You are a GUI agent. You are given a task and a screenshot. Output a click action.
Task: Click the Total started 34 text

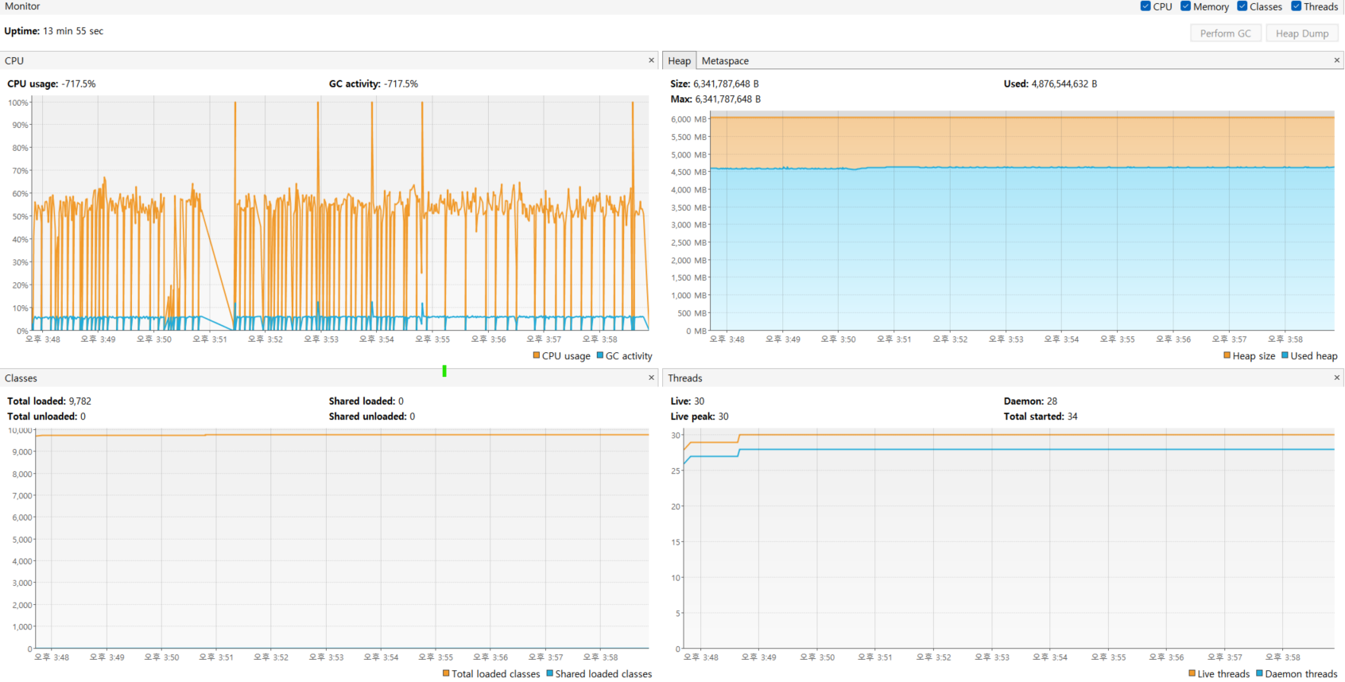[1041, 417]
